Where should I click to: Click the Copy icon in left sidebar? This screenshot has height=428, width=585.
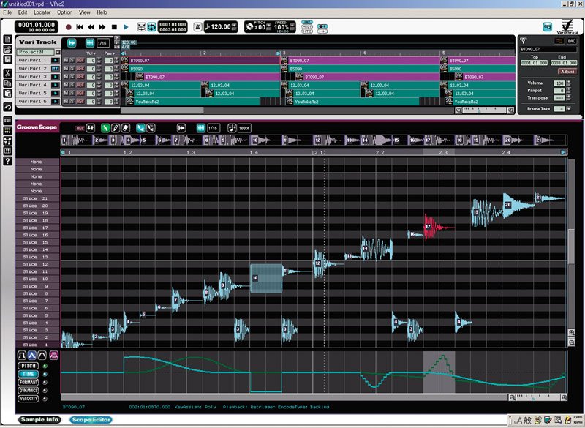[x=8, y=83]
